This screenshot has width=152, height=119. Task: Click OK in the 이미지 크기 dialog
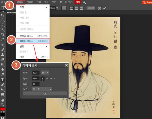click(x=45, y=94)
